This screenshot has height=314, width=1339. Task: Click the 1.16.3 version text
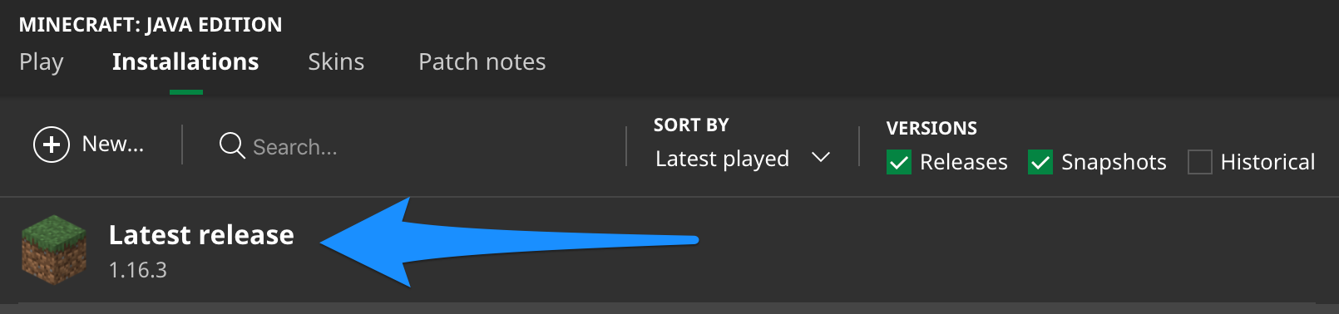pos(138,270)
